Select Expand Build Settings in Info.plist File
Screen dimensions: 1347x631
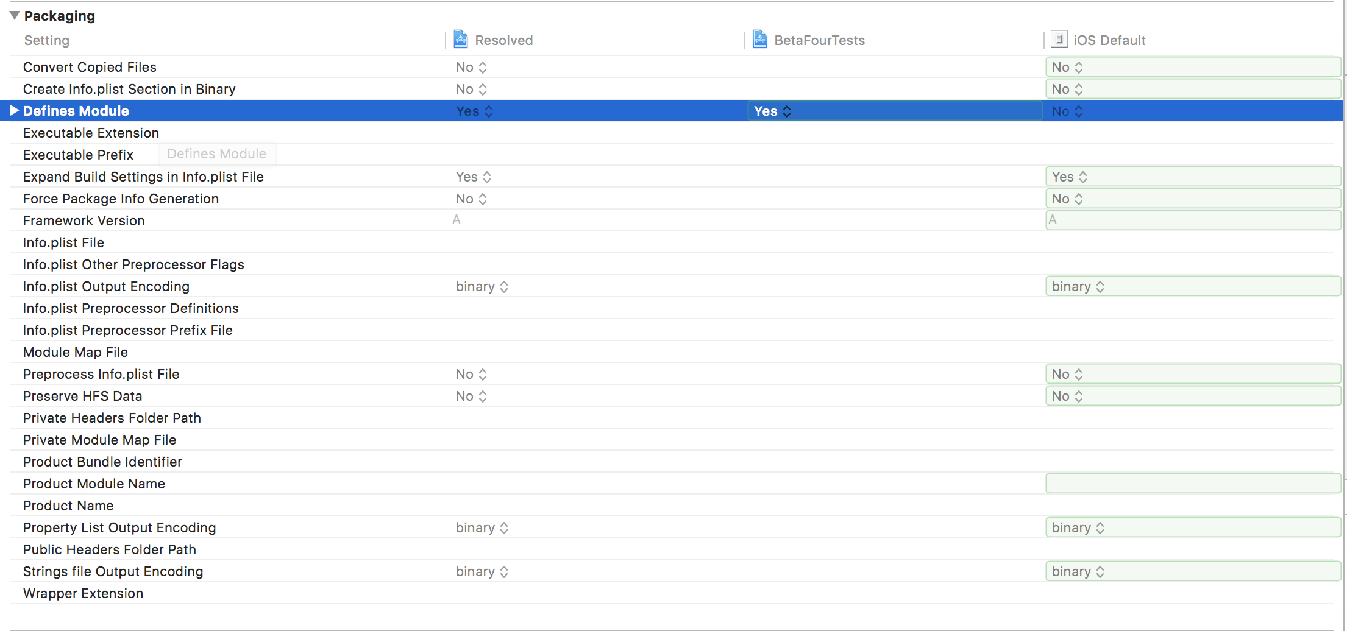click(143, 177)
